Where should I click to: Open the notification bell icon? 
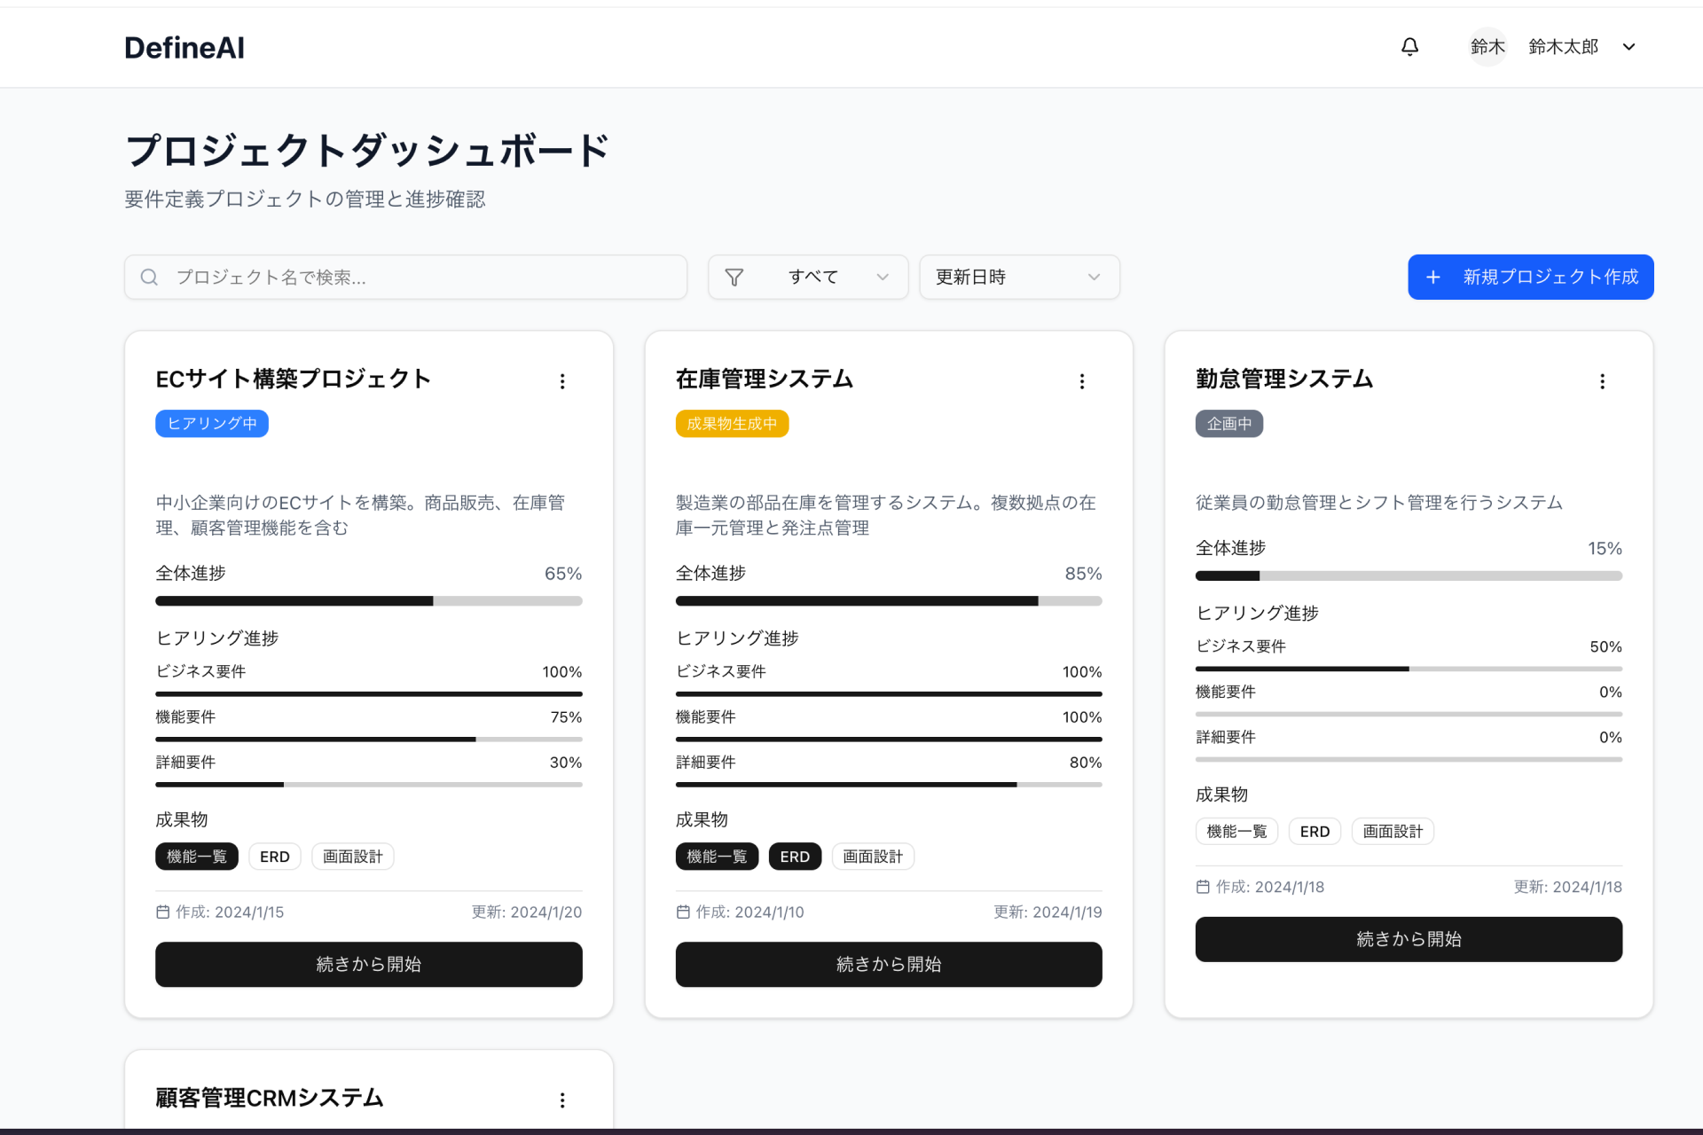1410,46
